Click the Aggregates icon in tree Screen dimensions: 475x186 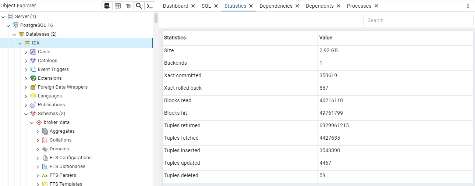pos(45,131)
